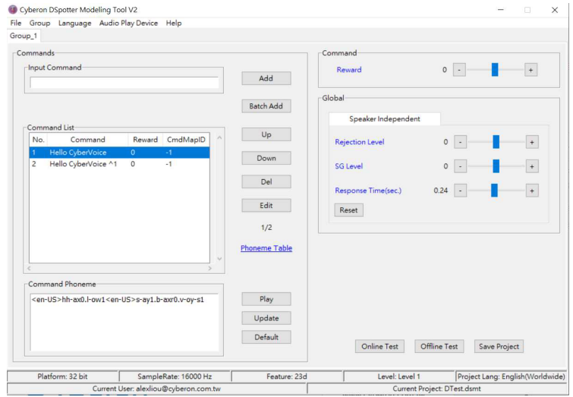The image size is (573, 397).
Task: Click the No. column header
Action: 39,140
